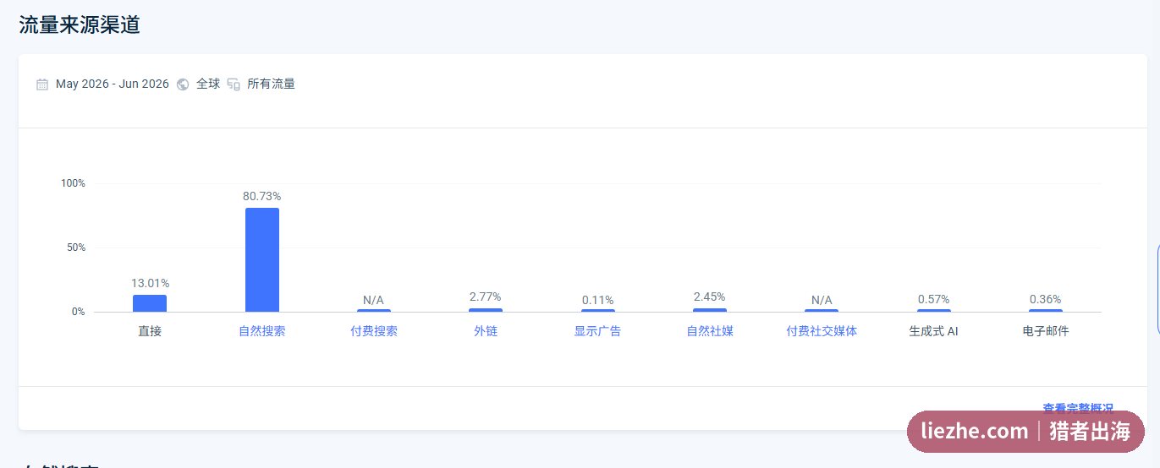Screen dimensions: 1160x468
Task: Click the 查看完整概况 link
Action: tap(1078, 408)
